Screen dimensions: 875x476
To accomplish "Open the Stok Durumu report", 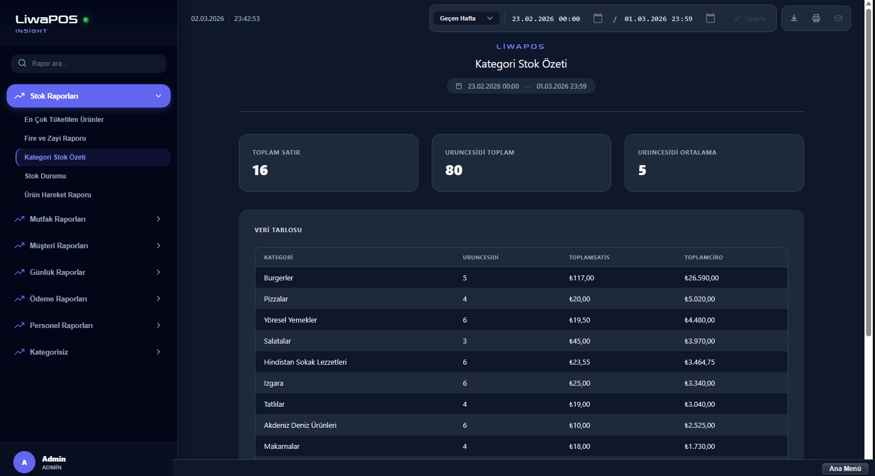I will pos(45,176).
